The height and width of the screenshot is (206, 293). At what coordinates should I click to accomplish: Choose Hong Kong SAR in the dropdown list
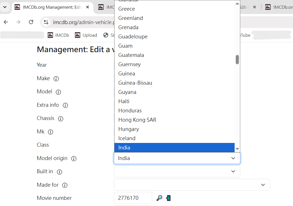point(175,120)
